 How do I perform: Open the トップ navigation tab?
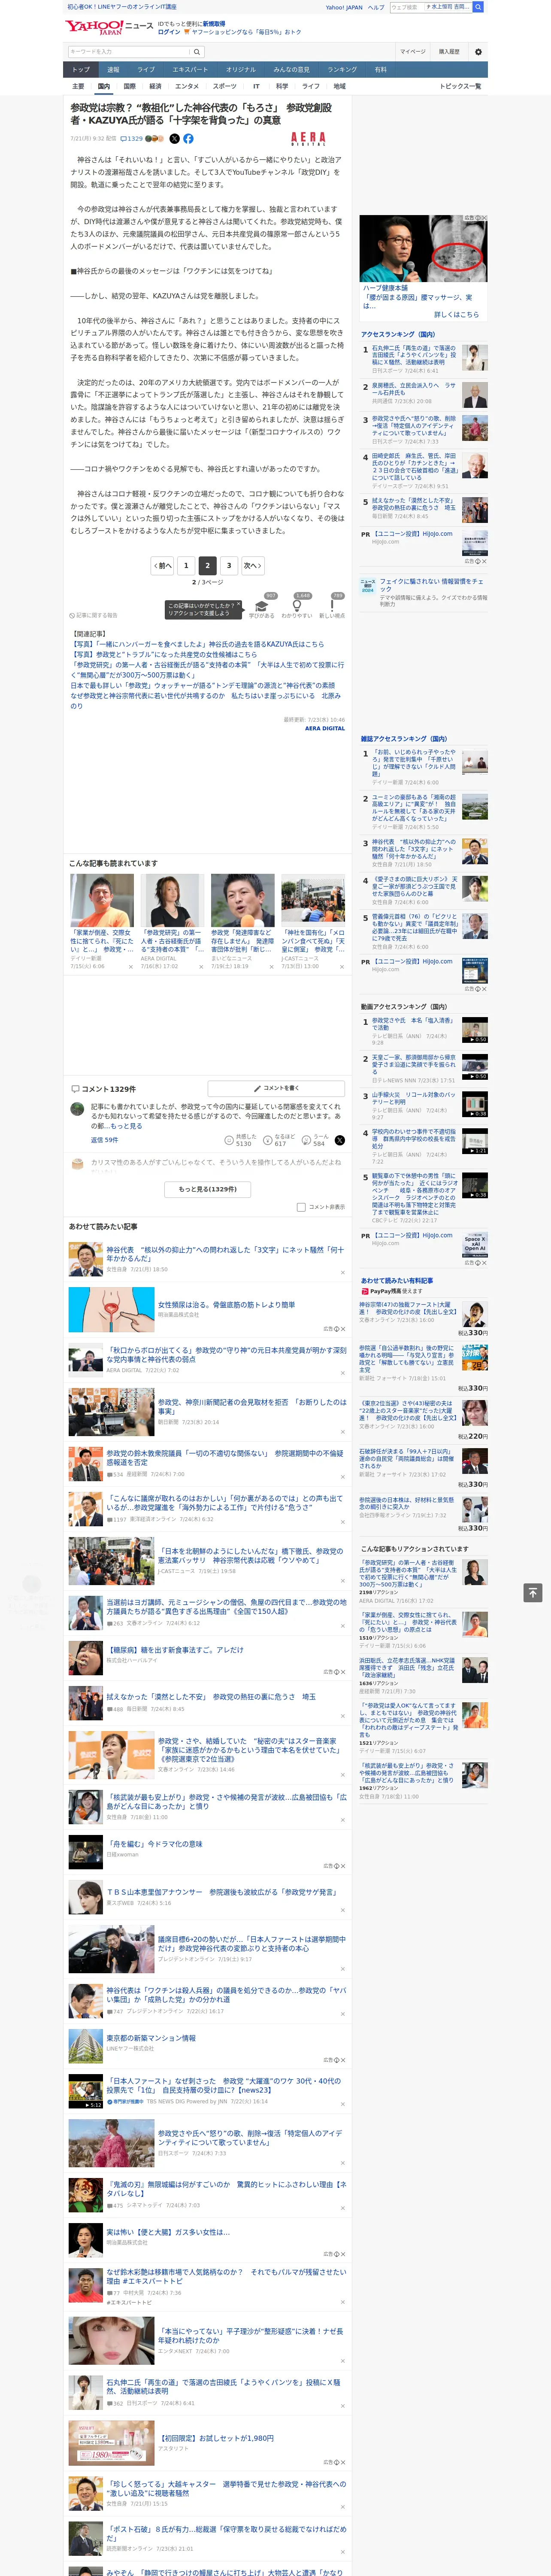[81, 70]
